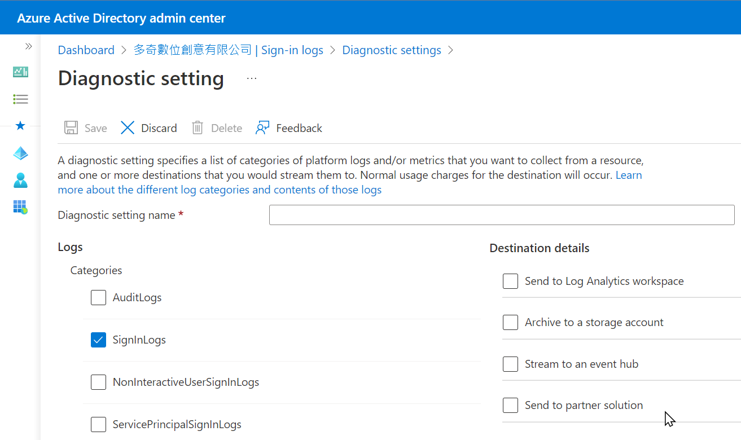Image resolution: width=741 pixels, height=440 pixels.
Task: Uncheck the SignInLogs checkbox
Action: tap(98, 340)
